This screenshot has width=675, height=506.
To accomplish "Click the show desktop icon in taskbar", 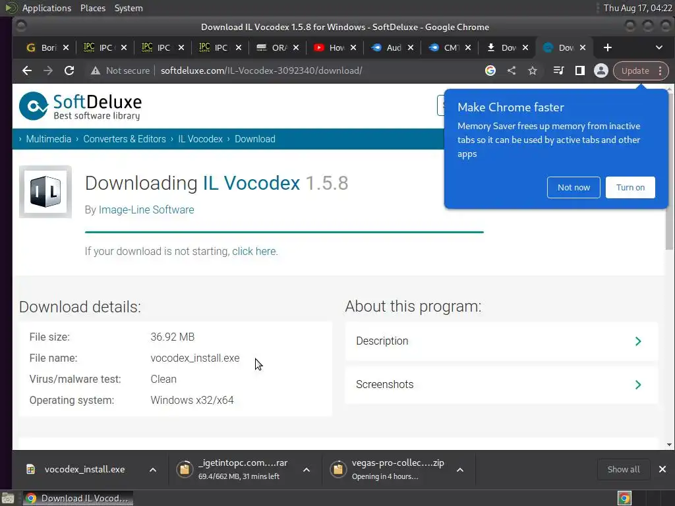I will pos(8,498).
